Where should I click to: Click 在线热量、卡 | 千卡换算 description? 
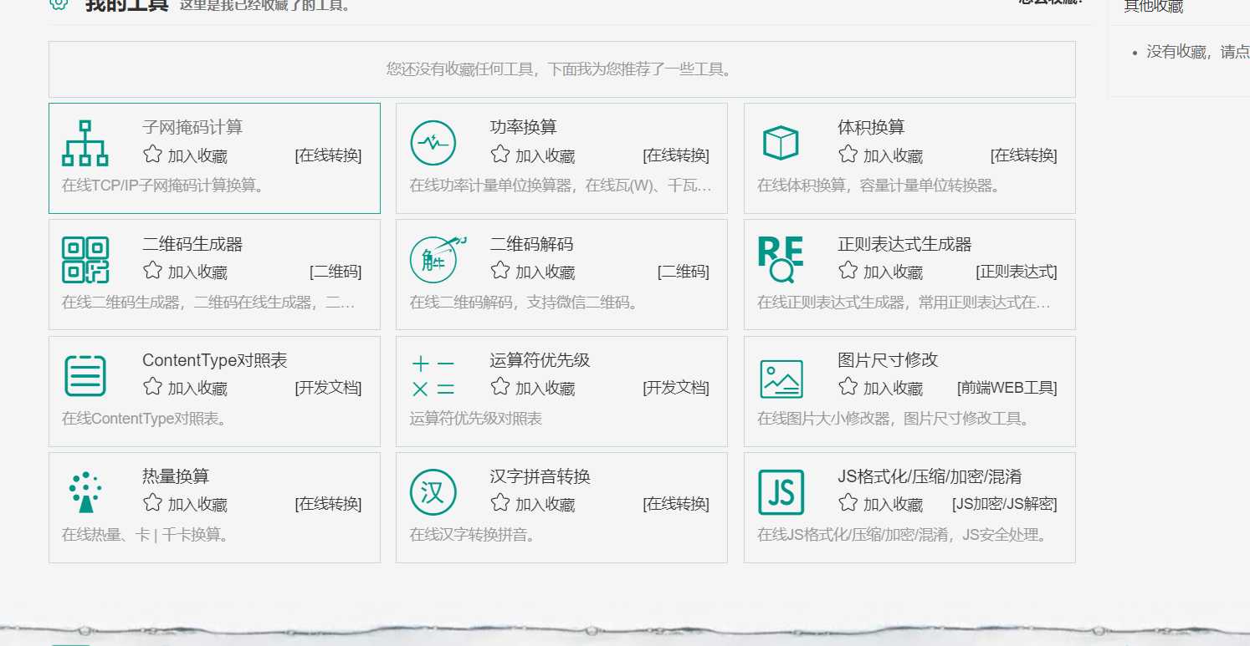pyautogui.click(x=146, y=534)
